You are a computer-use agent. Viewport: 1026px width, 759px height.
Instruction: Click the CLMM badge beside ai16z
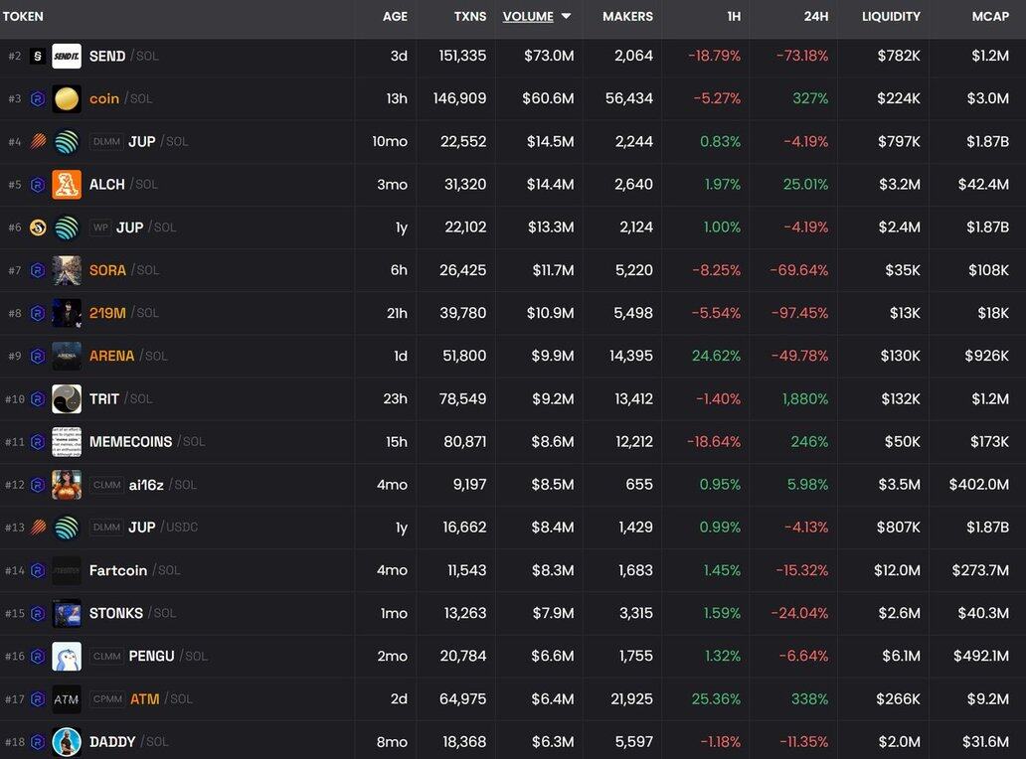click(x=106, y=485)
